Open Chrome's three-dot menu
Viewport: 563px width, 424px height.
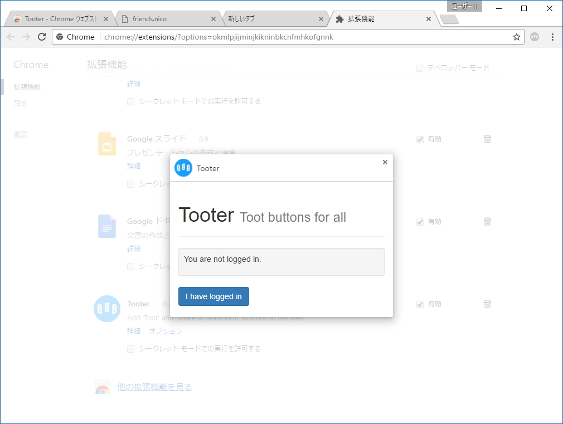click(552, 37)
